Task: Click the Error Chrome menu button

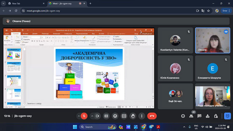Action: pos(226,11)
